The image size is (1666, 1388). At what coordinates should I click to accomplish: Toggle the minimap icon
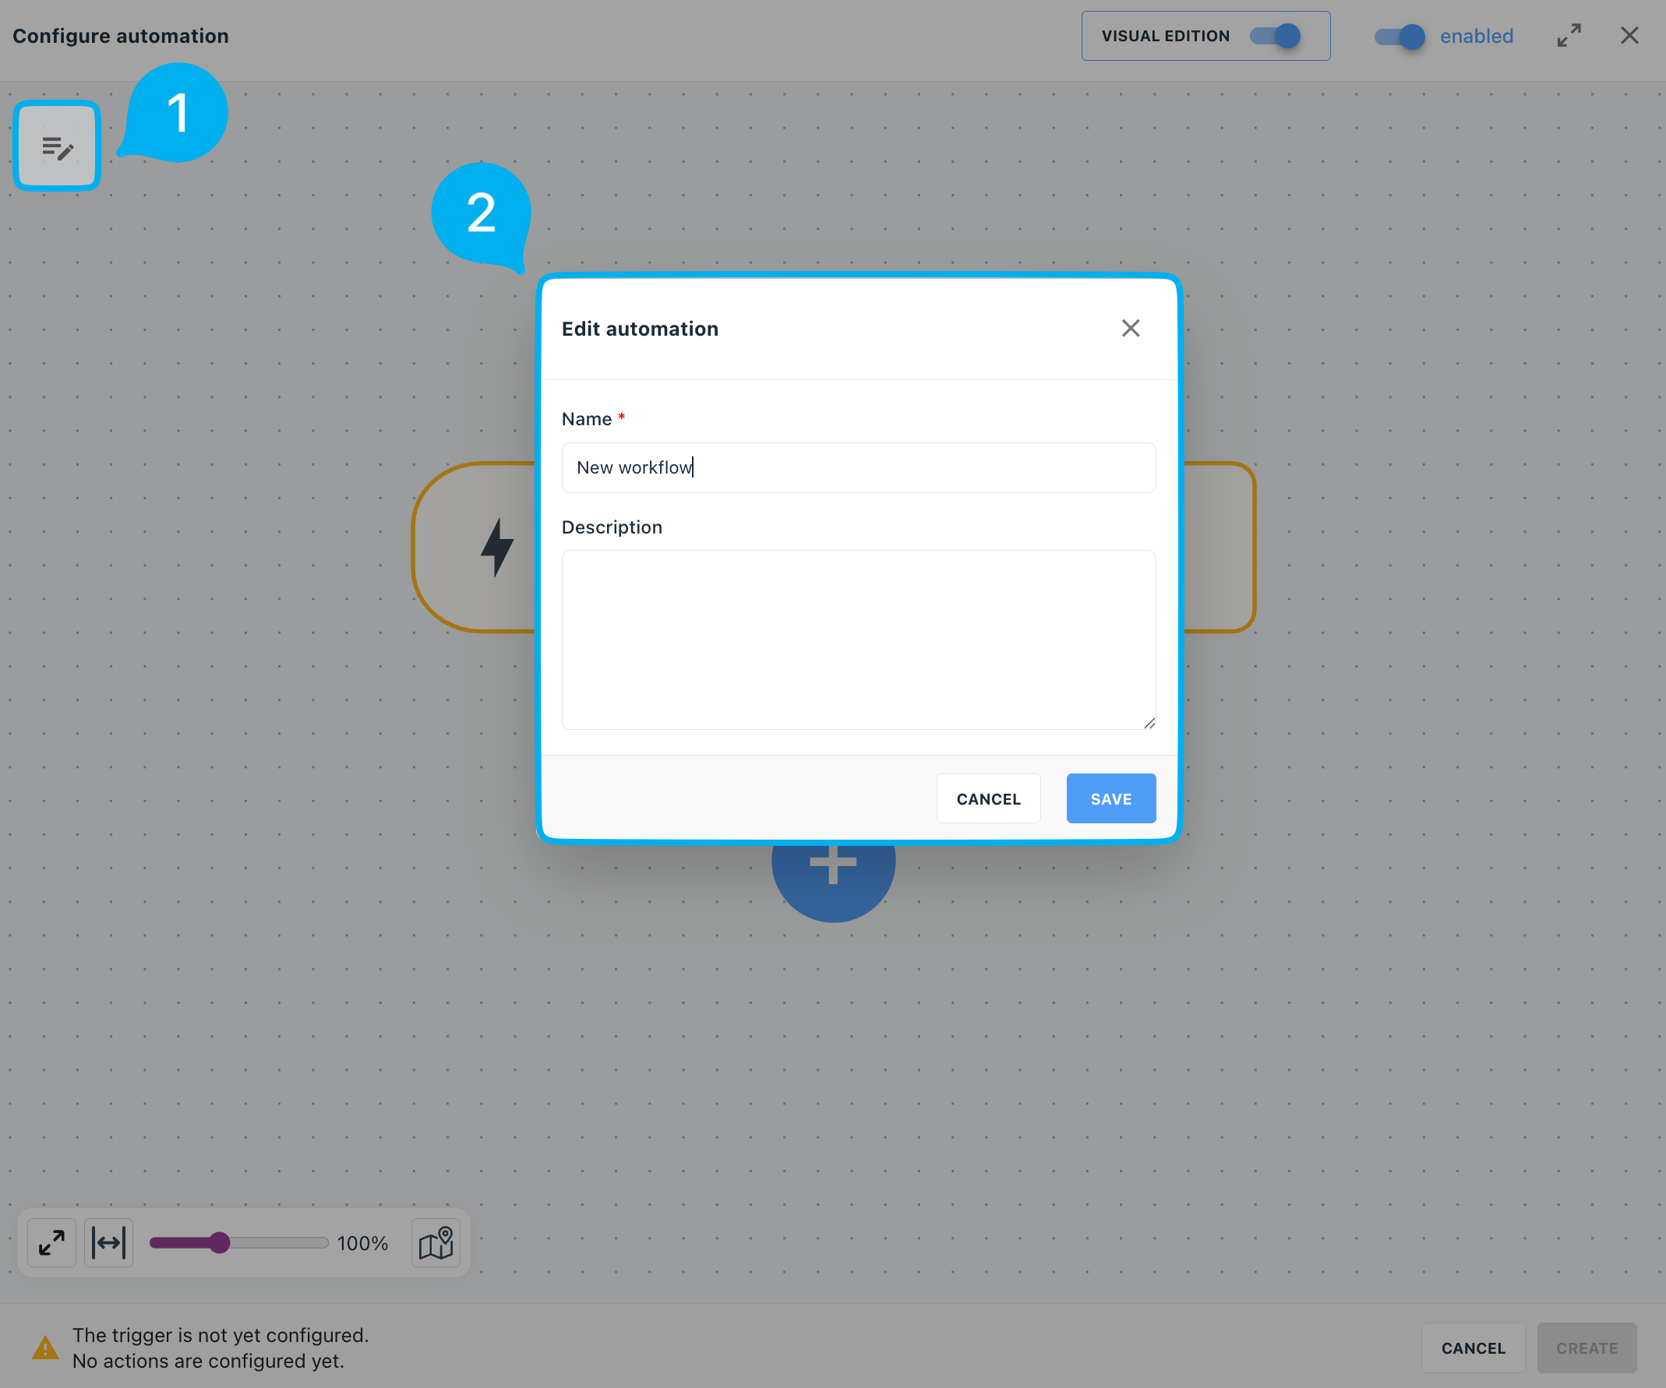[436, 1243]
